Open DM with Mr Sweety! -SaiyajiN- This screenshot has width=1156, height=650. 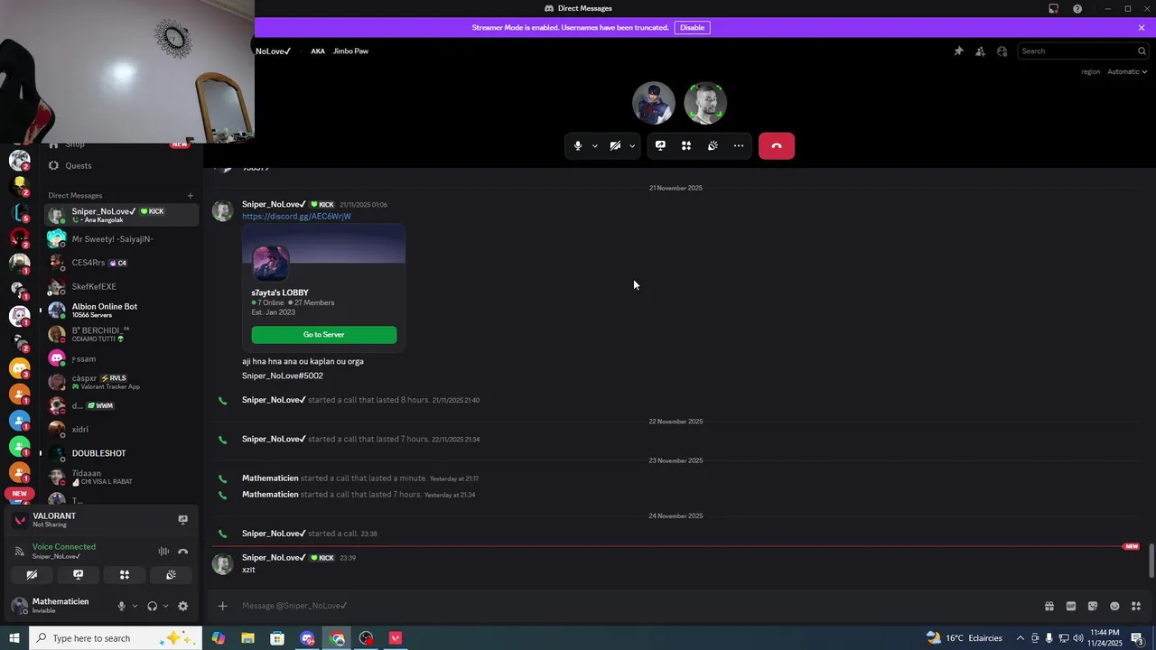pyautogui.click(x=121, y=239)
